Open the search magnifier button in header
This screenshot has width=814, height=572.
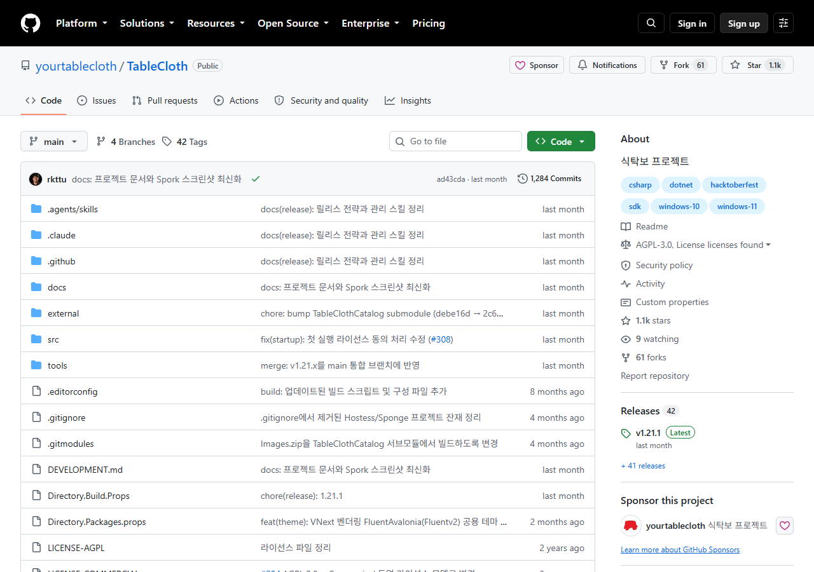651,23
